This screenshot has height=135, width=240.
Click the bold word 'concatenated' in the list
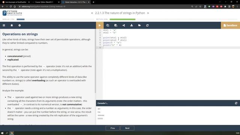pyautogui.click(x=15, y=56)
